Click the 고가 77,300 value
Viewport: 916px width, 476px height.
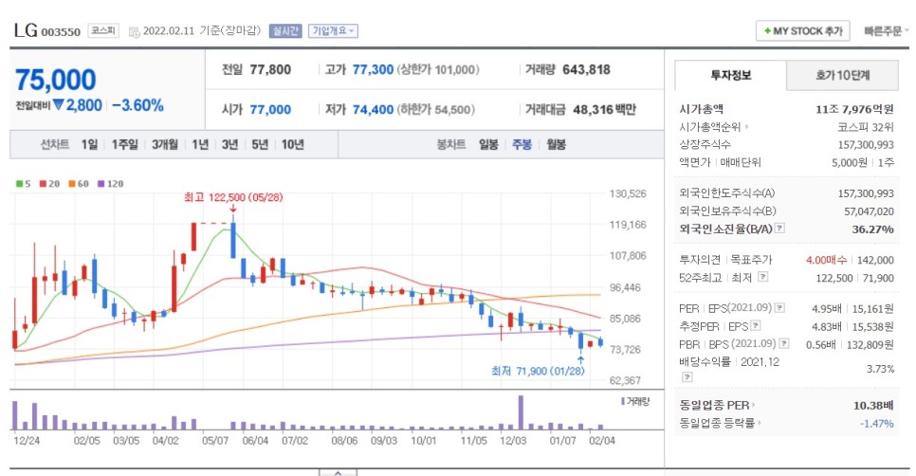pos(373,69)
